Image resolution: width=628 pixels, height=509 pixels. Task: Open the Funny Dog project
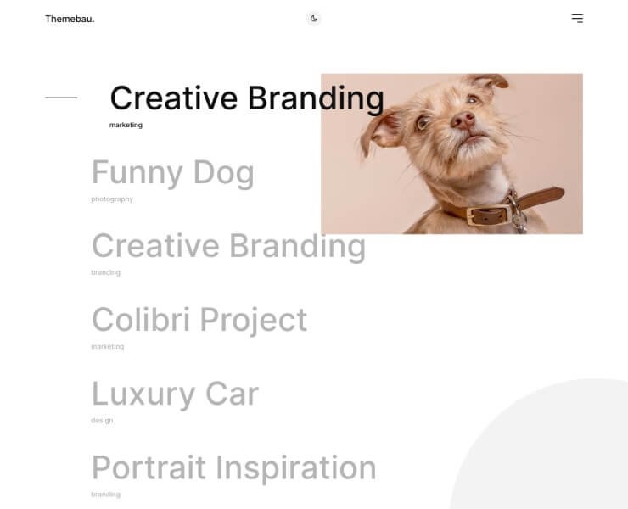(x=172, y=172)
